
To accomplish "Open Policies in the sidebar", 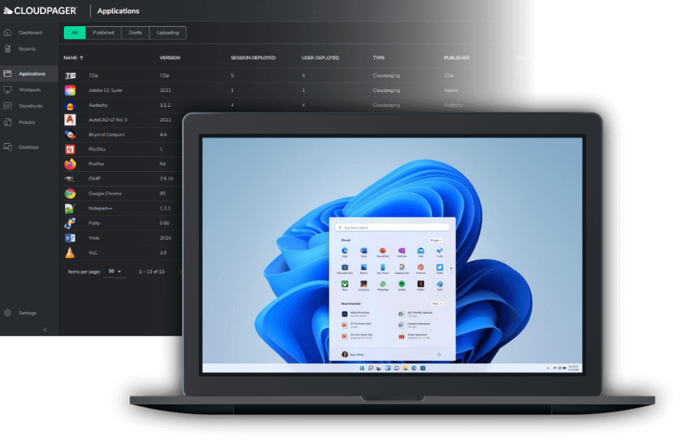I will [19, 122].
